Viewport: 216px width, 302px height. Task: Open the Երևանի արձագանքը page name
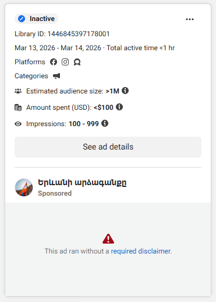[82, 183]
